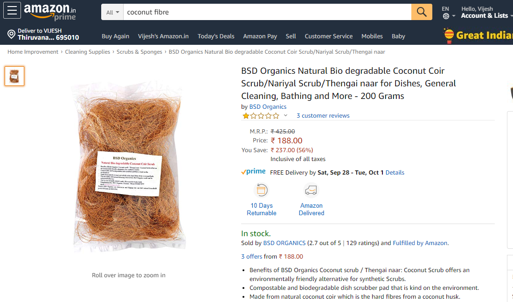View the 3 offers link
Viewport: 513px width, 302px height.
(x=251, y=256)
